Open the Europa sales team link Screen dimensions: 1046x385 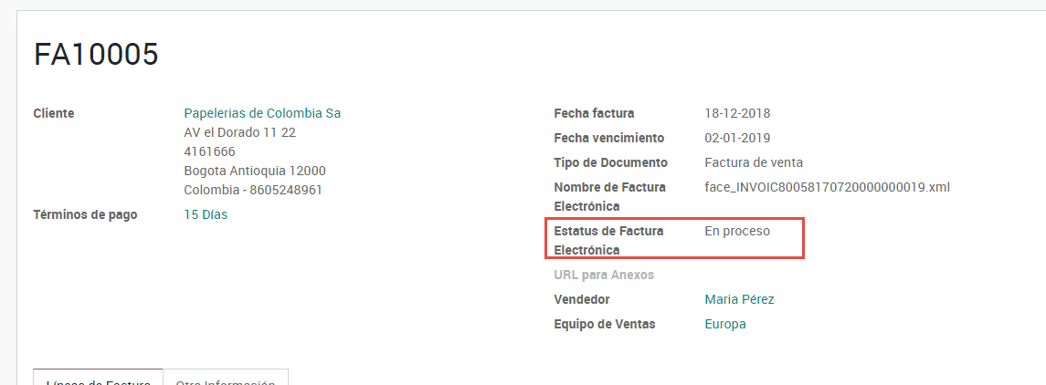point(725,325)
